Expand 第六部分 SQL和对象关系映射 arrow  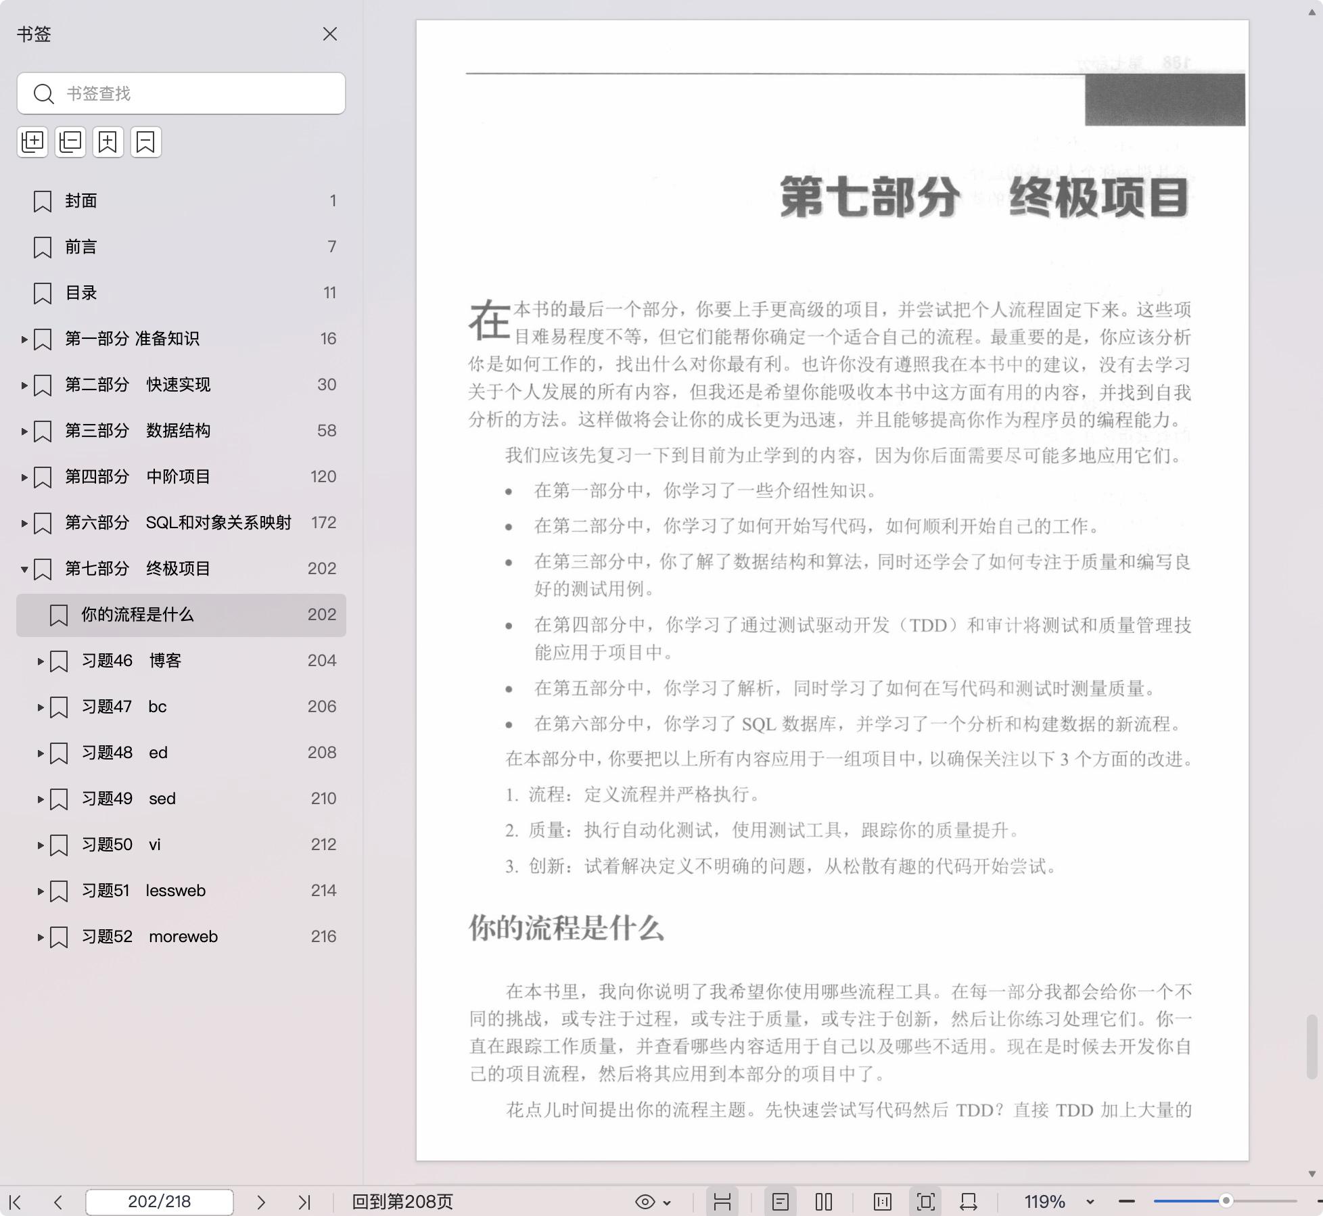click(x=24, y=523)
